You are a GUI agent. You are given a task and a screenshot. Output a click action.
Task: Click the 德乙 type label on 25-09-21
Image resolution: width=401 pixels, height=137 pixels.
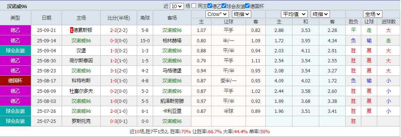click(15, 30)
